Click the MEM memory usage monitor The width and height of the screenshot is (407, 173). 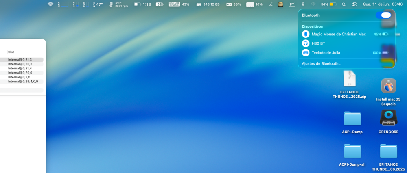(x=76, y=4)
